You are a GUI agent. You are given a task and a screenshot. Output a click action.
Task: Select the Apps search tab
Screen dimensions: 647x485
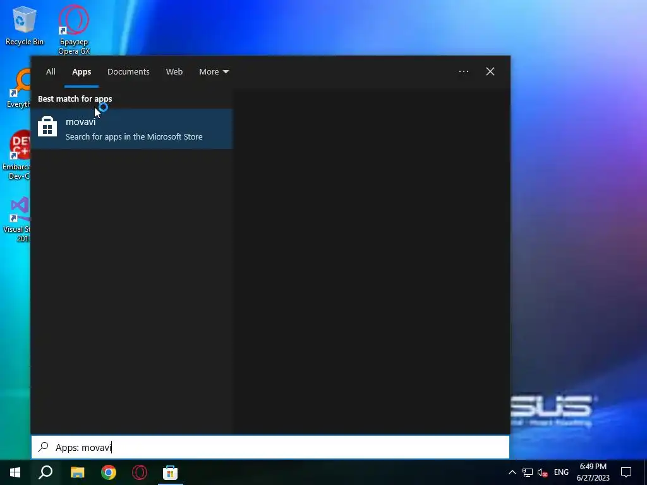click(82, 72)
